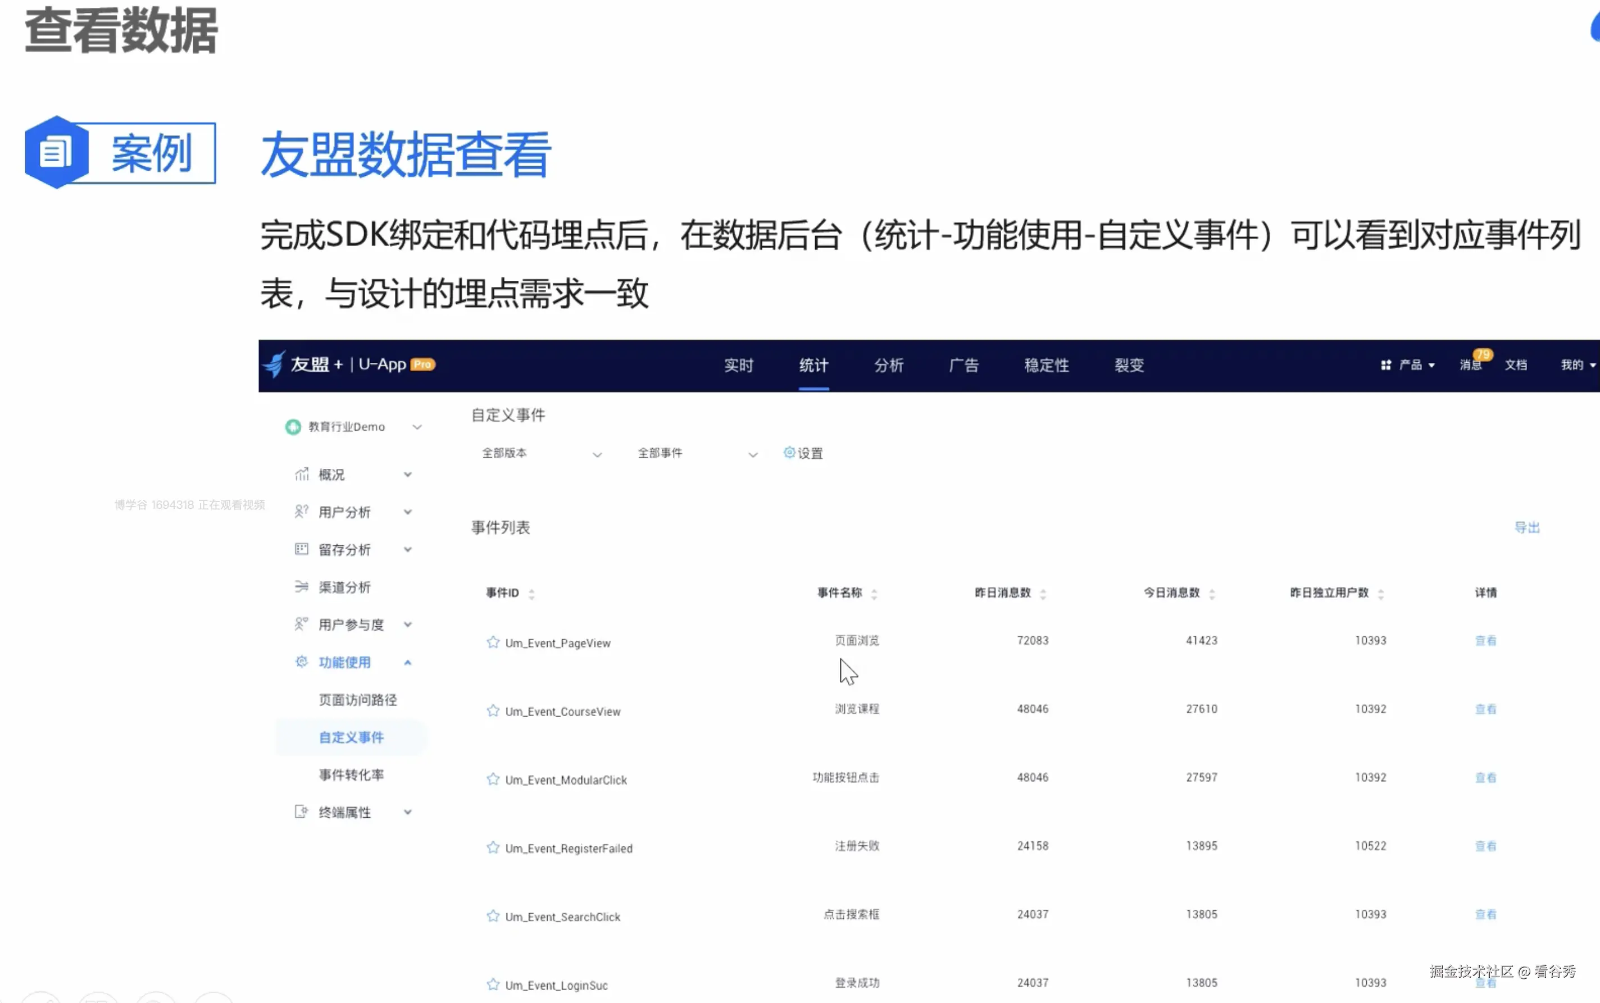View details 查看 for Um_Event_RegisterFailed
Screen dimensions: 1600x1003
pyautogui.click(x=1487, y=845)
